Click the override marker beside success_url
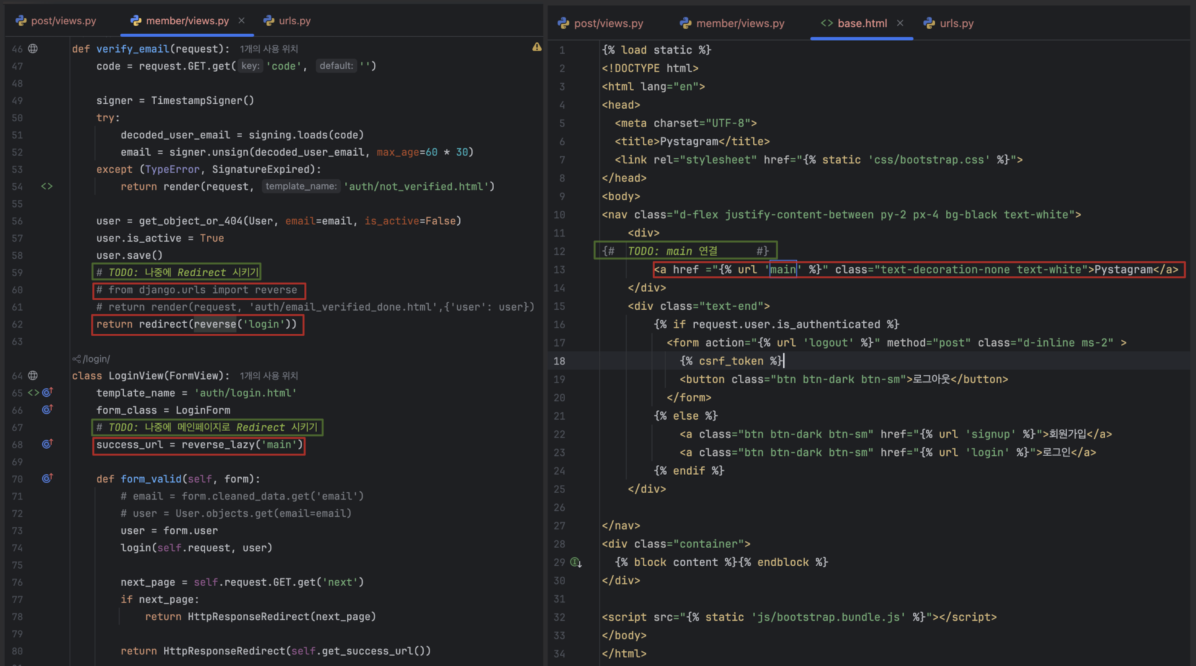 click(x=47, y=444)
